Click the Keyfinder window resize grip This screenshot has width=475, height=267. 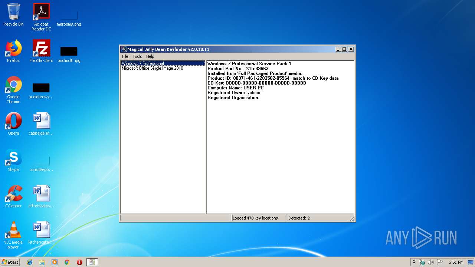click(352, 219)
